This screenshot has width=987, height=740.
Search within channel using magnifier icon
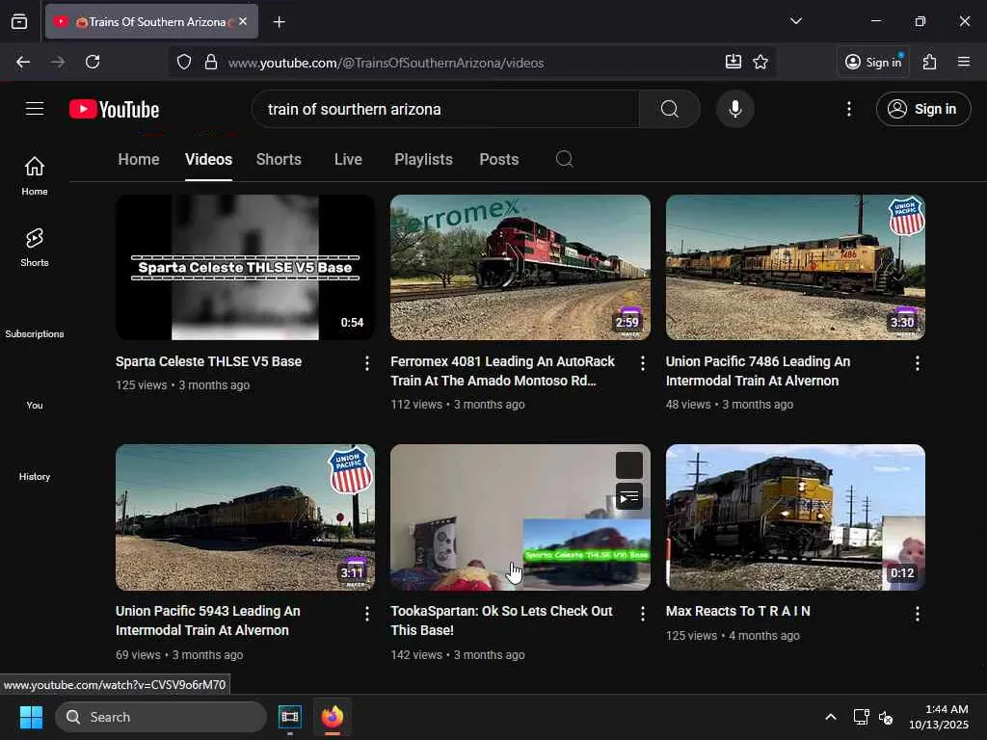[x=564, y=159]
